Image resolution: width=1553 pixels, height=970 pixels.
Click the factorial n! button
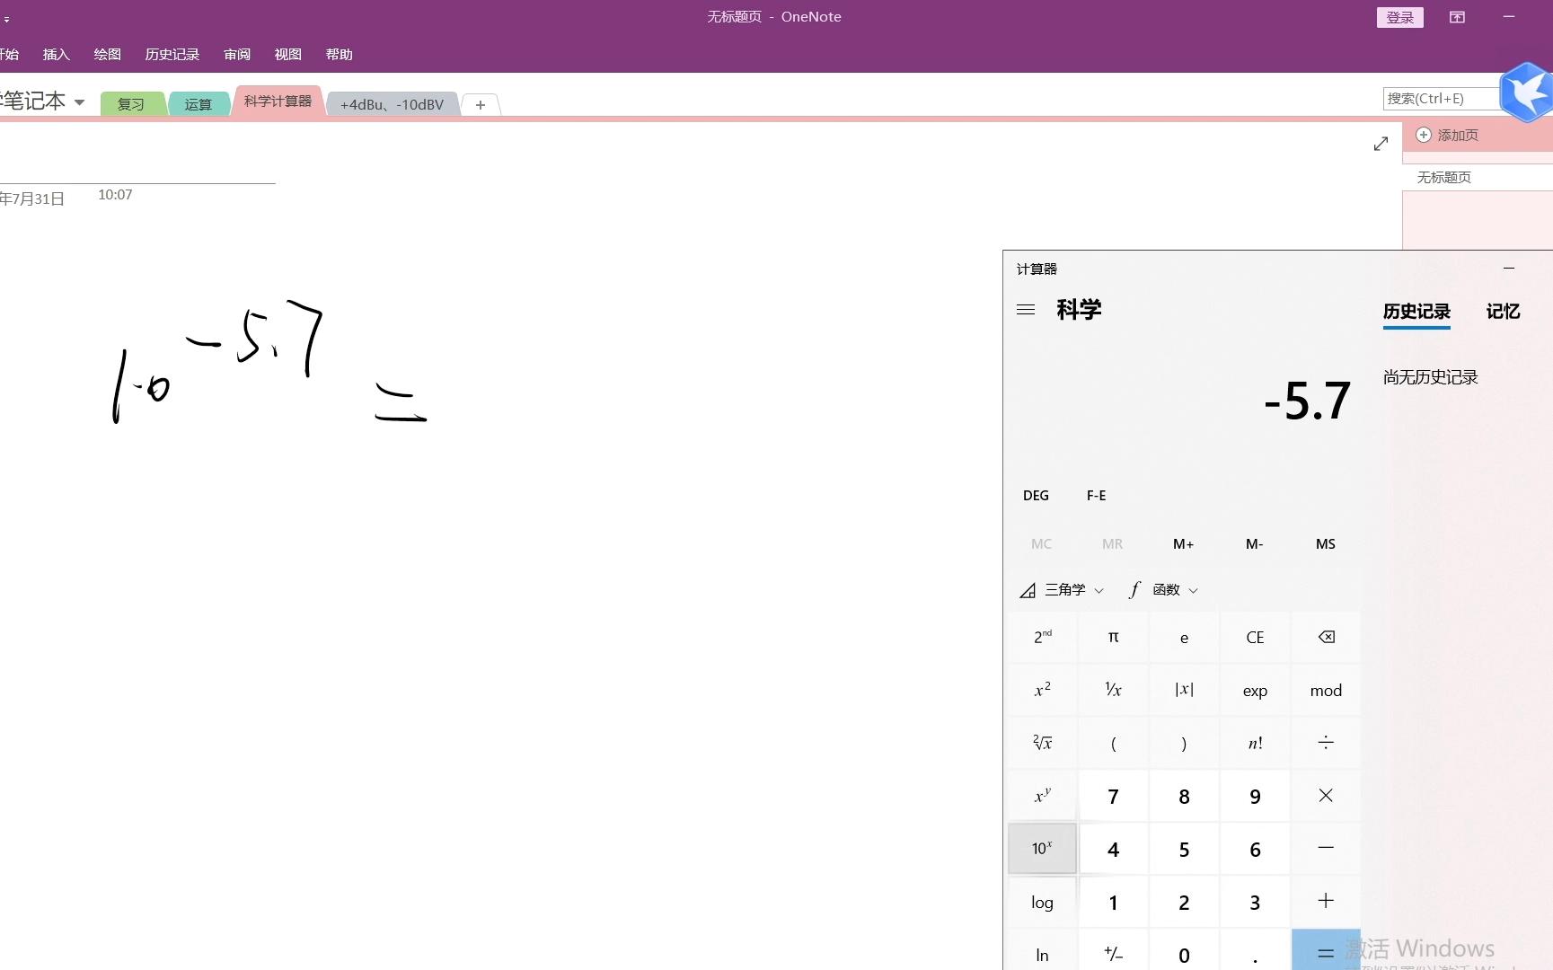coord(1255,743)
